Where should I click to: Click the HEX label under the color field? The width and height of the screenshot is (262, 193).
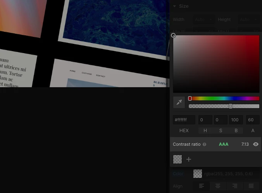pos(184,131)
